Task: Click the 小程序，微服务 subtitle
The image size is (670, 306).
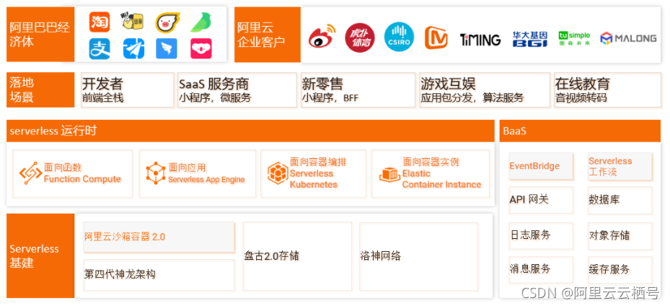Action: coord(215,98)
